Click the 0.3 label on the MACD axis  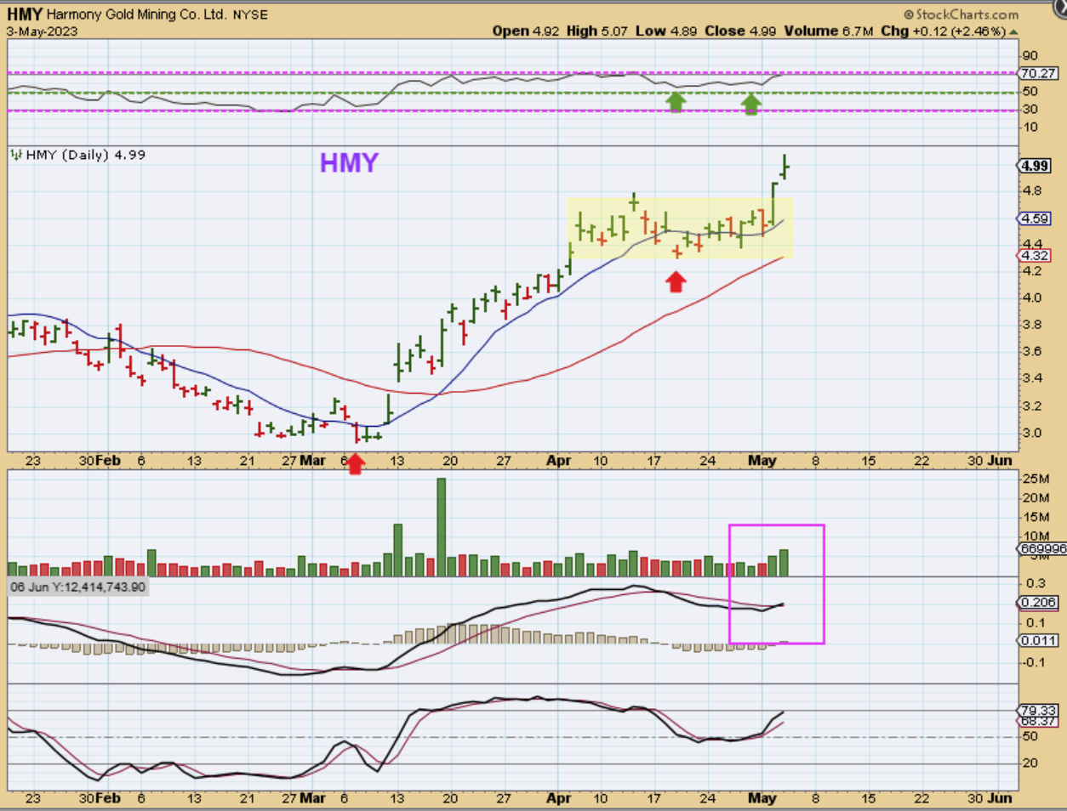(1036, 583)
